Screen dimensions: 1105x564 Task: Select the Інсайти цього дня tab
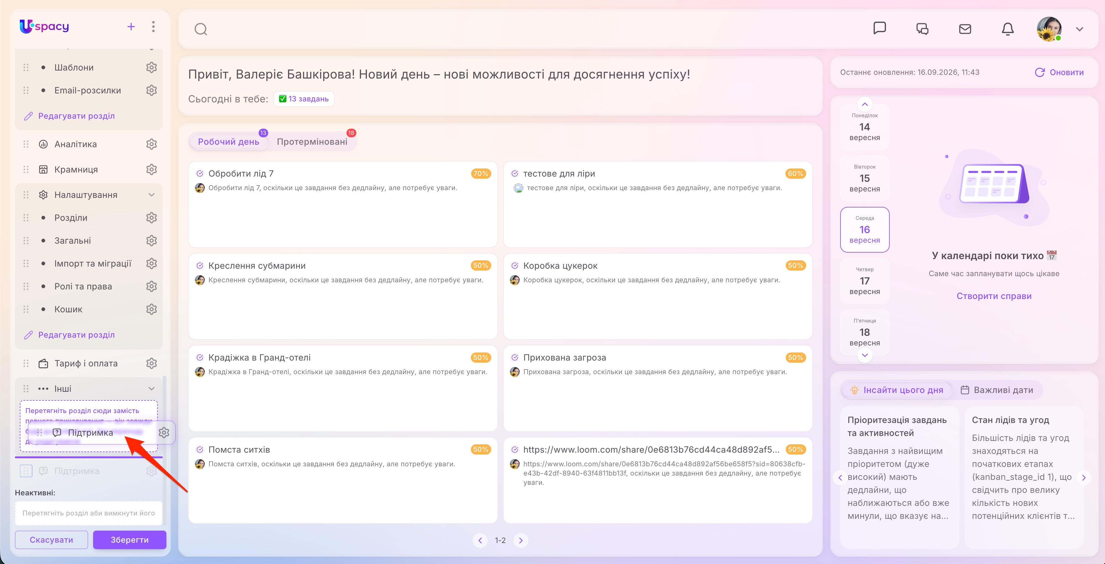click(x=897, y=390)
